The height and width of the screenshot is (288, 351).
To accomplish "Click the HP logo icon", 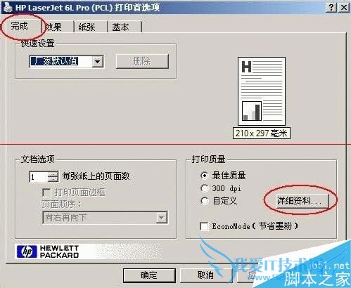I will (27, 251).
